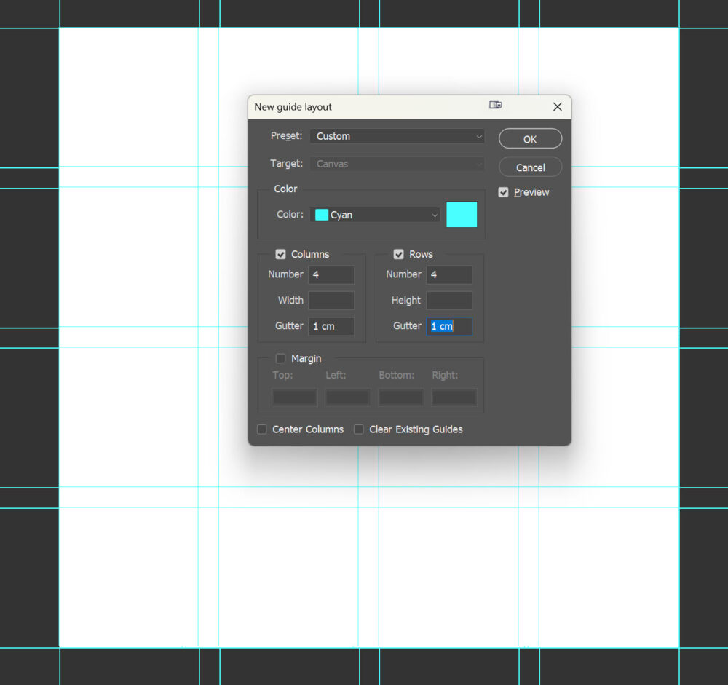Click the Columns Gutter field

tap(331, 326)
